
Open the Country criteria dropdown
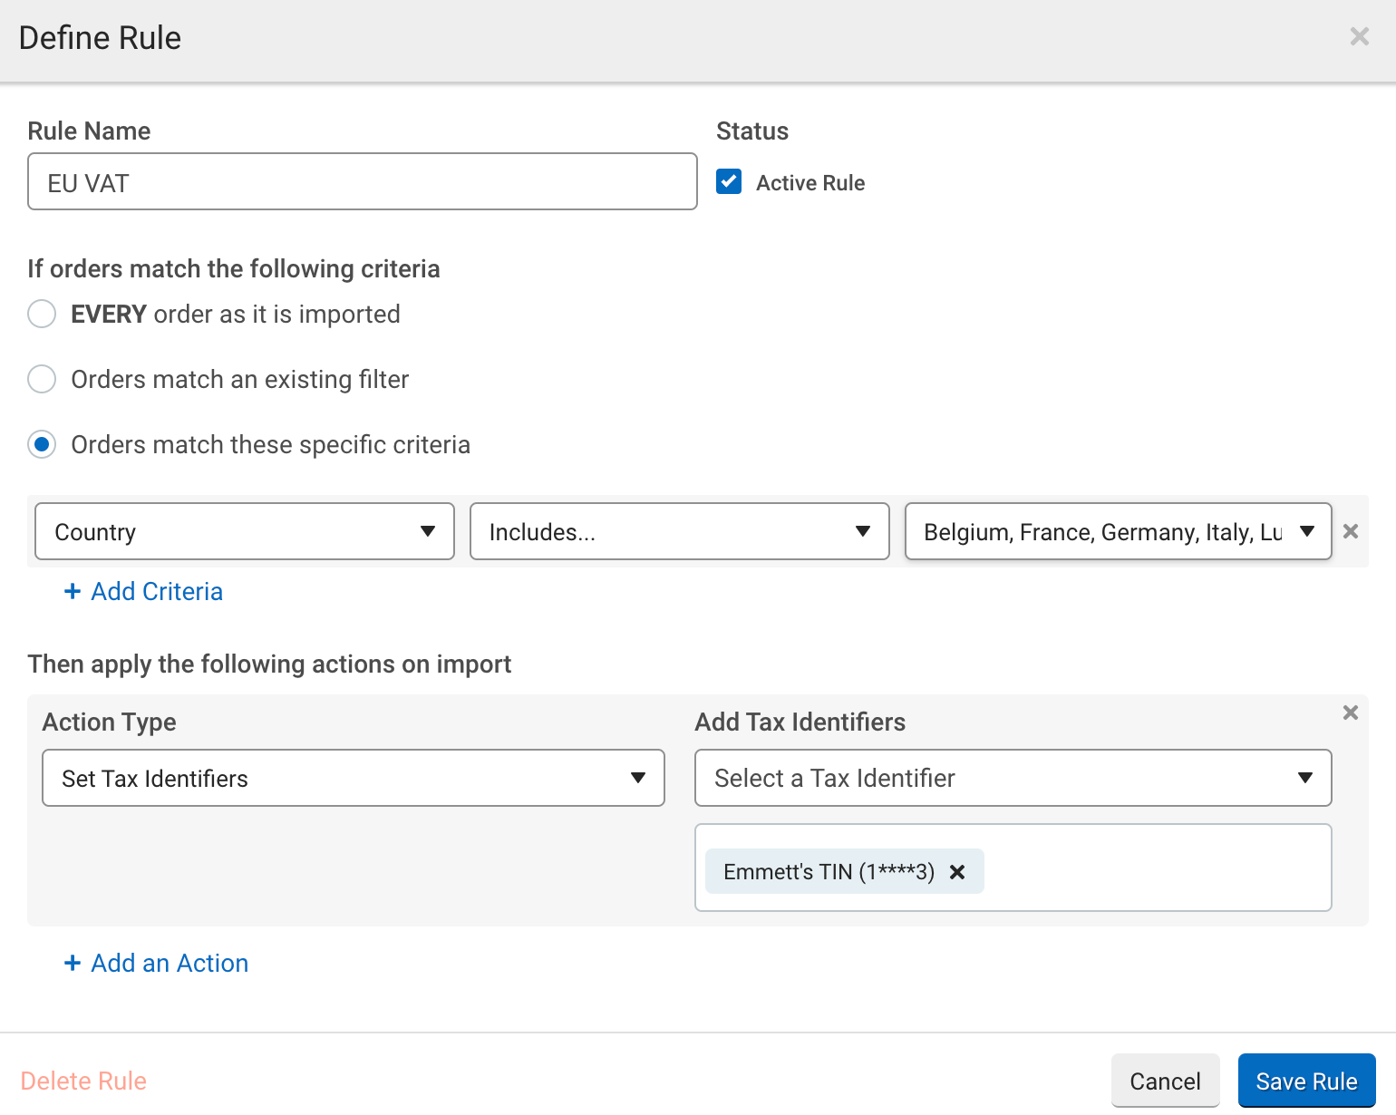pos(245,531)
